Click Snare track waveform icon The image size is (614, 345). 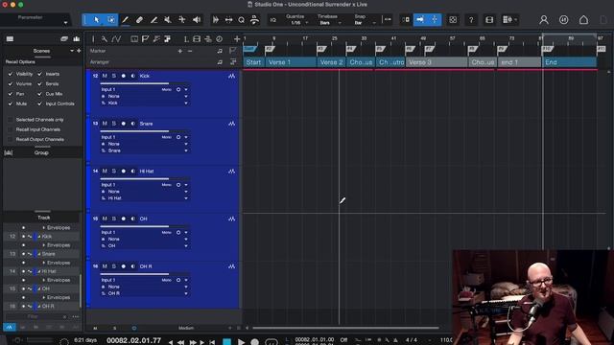point(231,124)
